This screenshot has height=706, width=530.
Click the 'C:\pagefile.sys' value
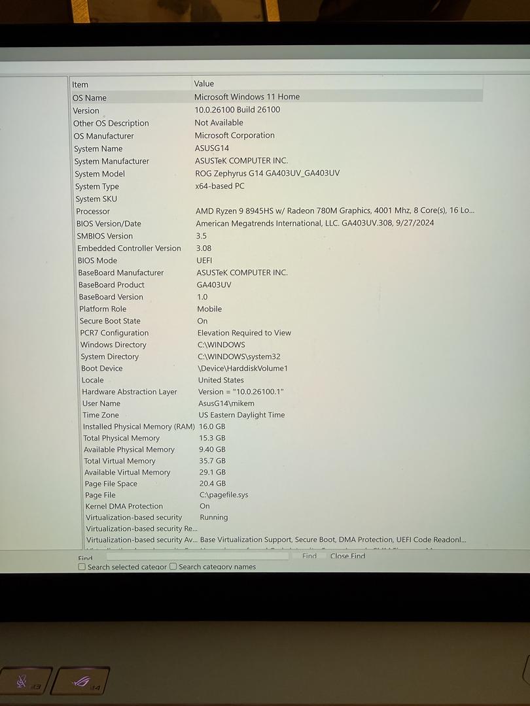click(224, 494)
